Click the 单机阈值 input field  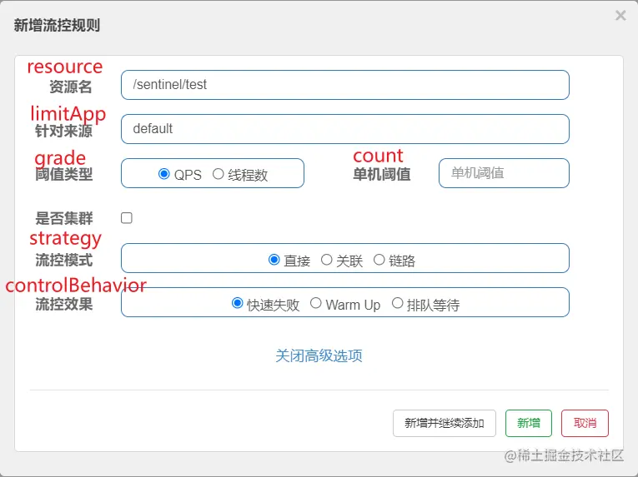(x=504, y=173)
